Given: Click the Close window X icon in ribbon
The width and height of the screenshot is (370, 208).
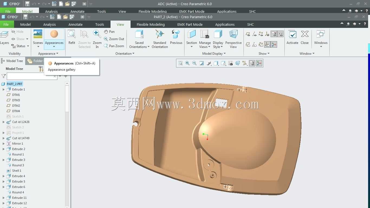Looking at the screenshot, I should pyautogui.click(x=305, y=34).
